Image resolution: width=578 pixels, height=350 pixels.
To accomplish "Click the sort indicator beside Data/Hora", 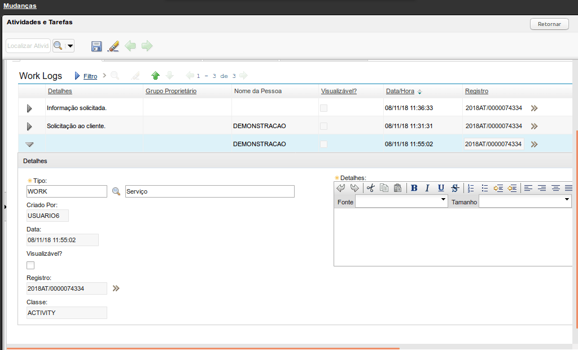I will (419, 92).
